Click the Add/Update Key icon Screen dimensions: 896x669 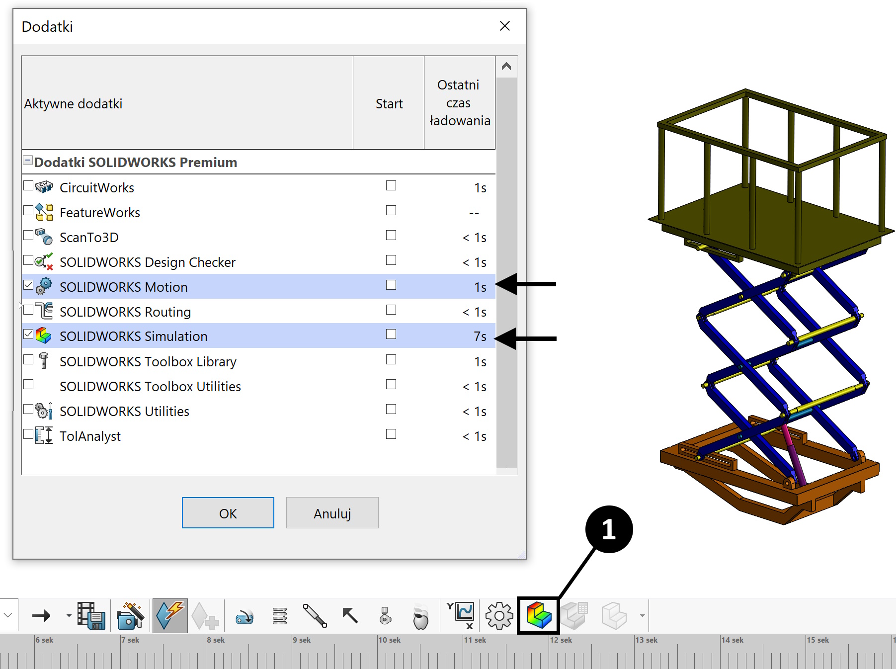(205, 616)
